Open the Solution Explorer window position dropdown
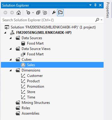This screenshot has height=120, width=112. (x=90, y=5)
